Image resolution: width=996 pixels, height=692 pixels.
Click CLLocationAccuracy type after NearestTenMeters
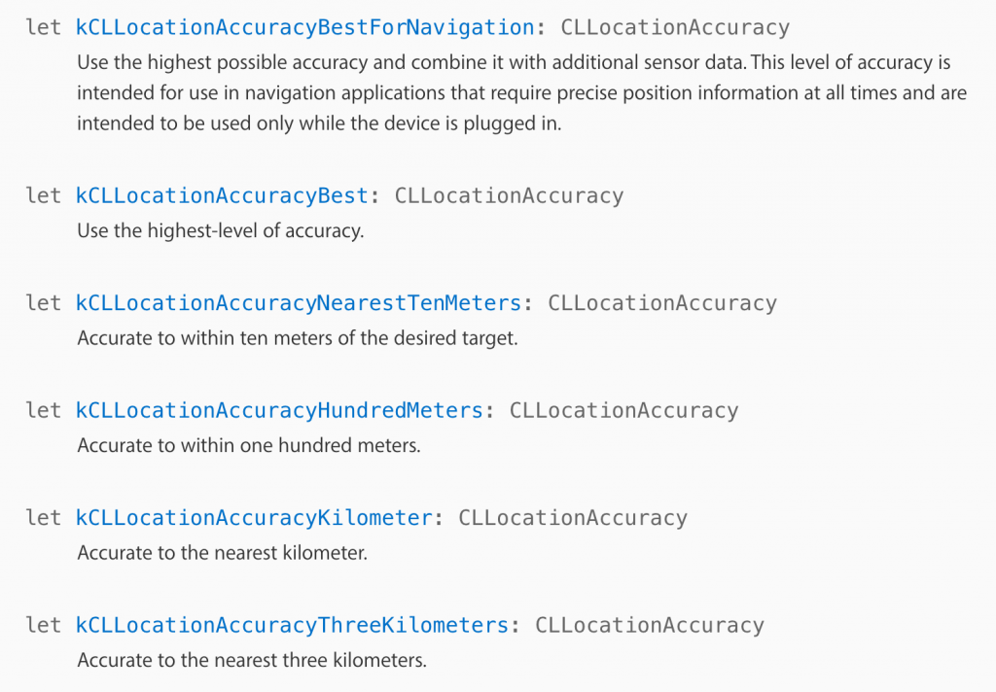click(662, 303)
